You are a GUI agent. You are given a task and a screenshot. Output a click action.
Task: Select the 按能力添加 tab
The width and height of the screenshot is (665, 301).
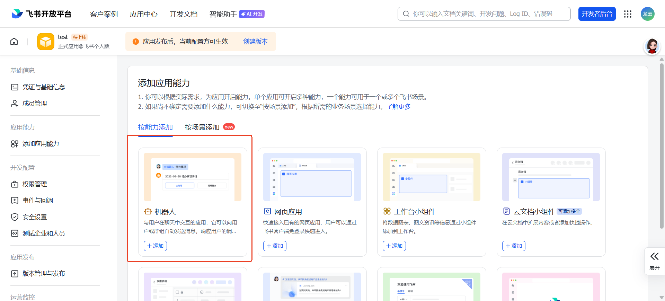point(155,127)
